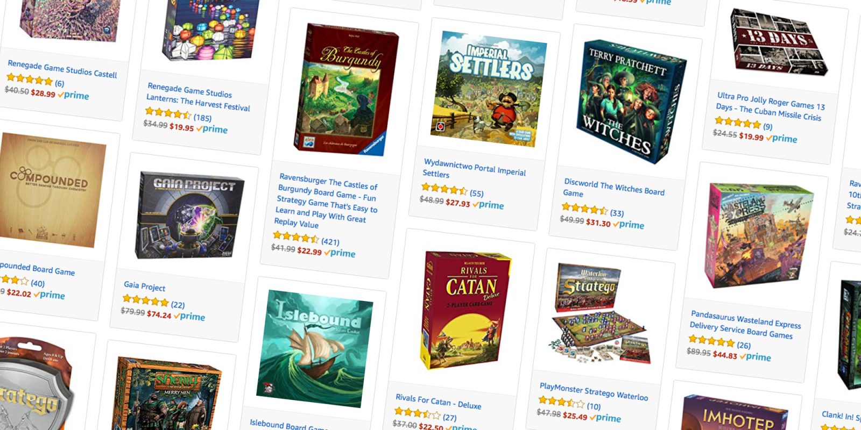Select the 13 Days box image
The image size is (861, 430).
coord(778,42)
